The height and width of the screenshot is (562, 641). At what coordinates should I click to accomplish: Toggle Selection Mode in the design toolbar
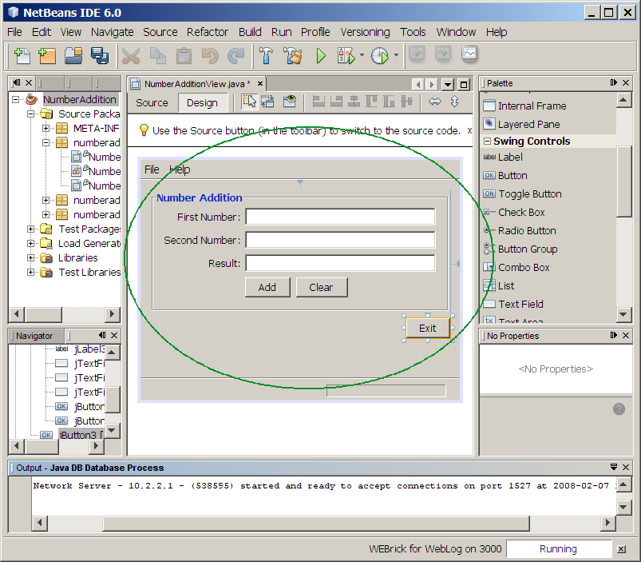(249, 101)
